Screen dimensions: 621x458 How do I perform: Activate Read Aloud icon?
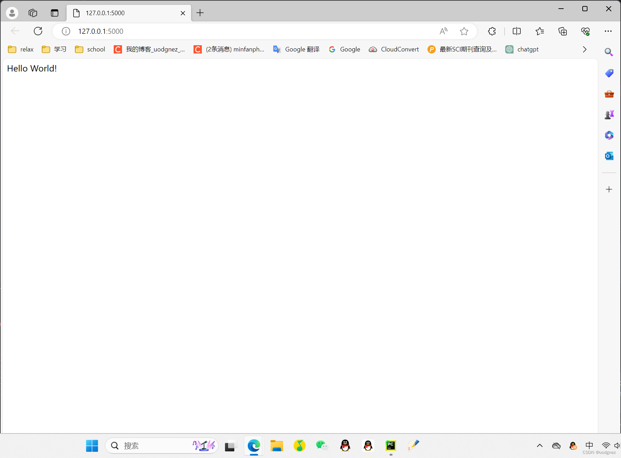(x=444, y=31)
